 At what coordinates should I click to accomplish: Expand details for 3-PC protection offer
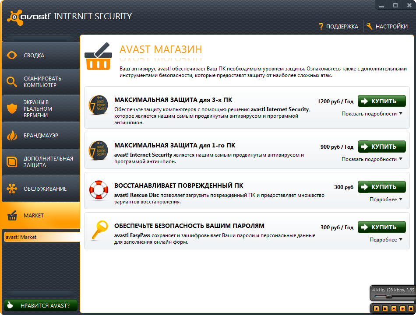[372, 114]
